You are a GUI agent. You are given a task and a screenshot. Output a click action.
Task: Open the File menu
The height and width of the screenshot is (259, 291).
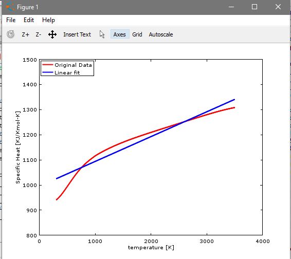11,20
